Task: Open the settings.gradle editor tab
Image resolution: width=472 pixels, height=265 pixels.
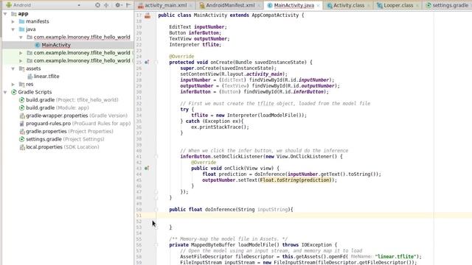Action: click(x=448, y=5)
